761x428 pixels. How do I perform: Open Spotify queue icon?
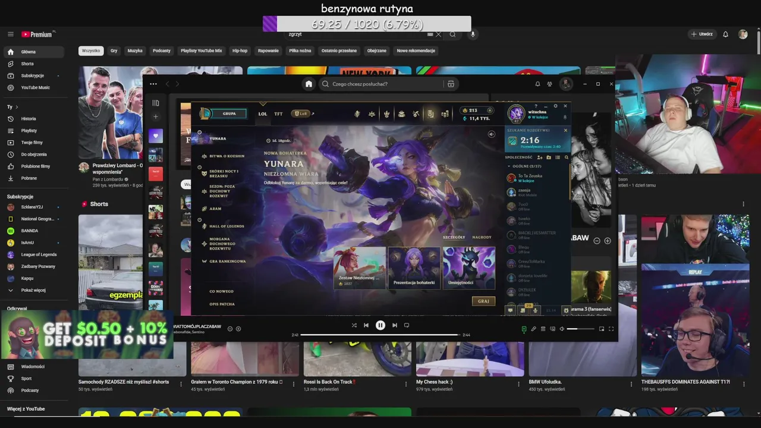[543, 329]
